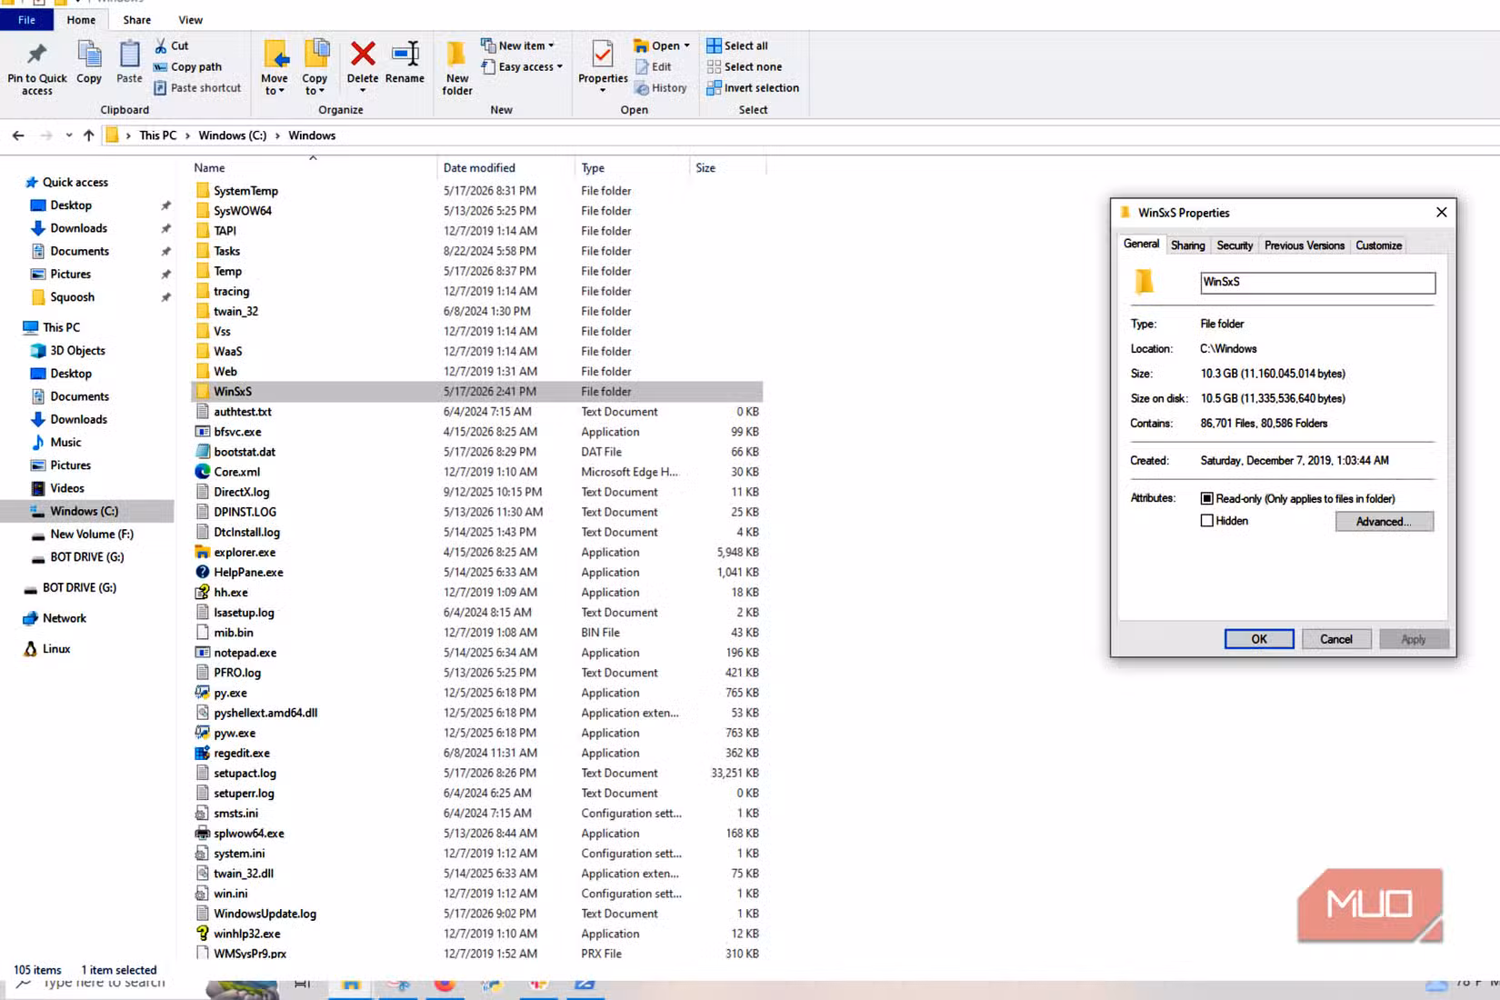Open 3D Objects under This PC

tap(77, 350)
